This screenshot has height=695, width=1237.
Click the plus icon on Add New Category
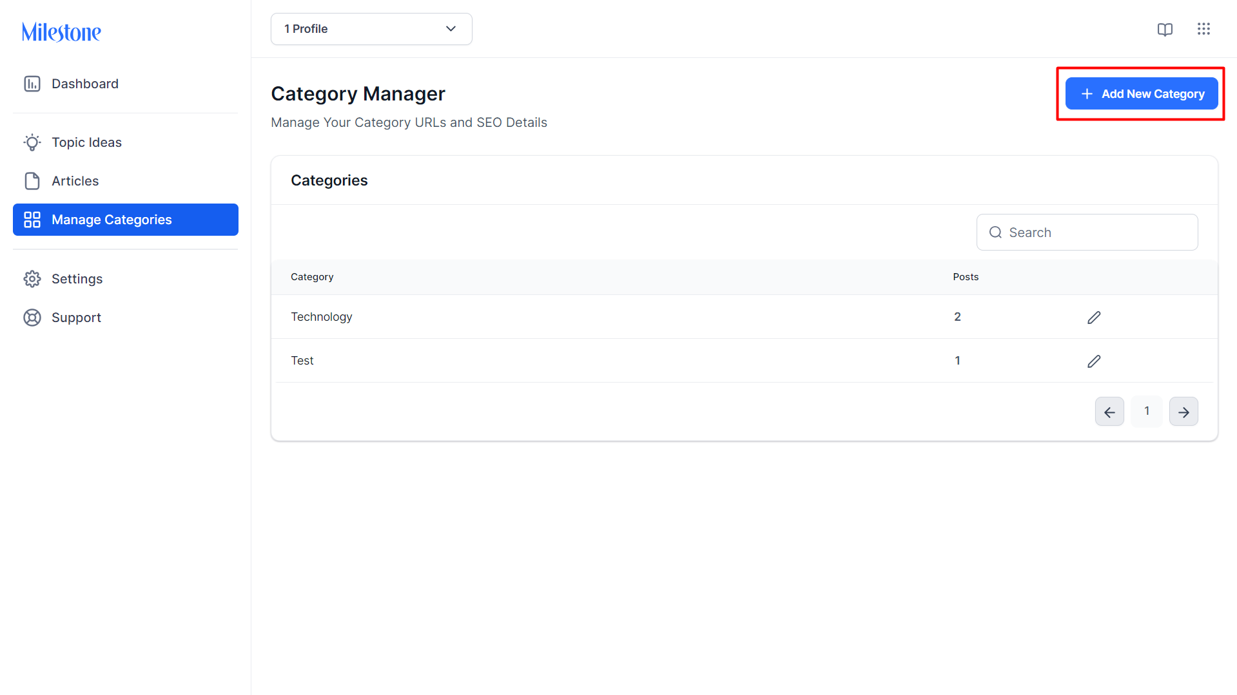1087,94
